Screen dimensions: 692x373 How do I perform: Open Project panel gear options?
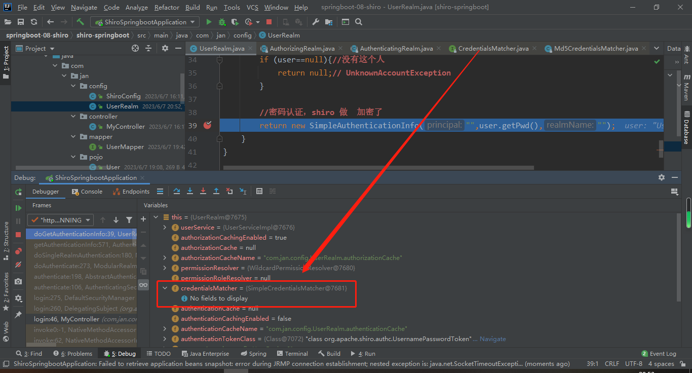165,48
